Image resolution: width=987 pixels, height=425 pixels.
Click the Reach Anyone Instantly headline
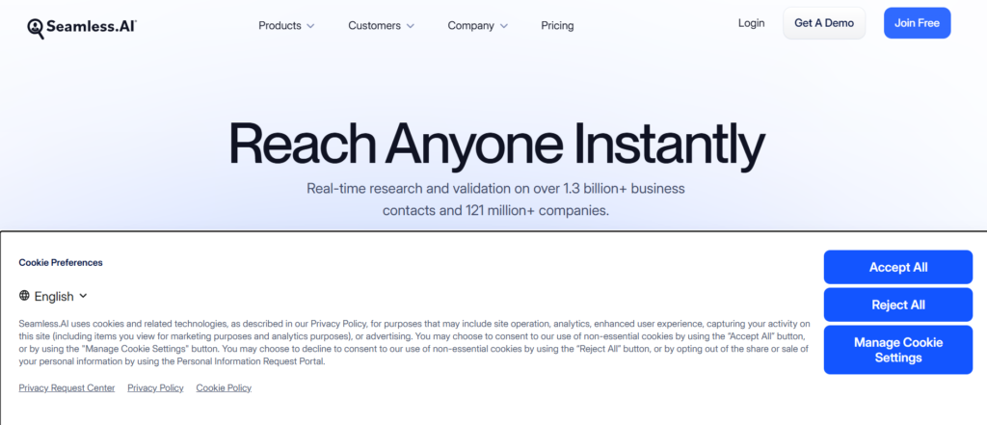coord(496,145)
